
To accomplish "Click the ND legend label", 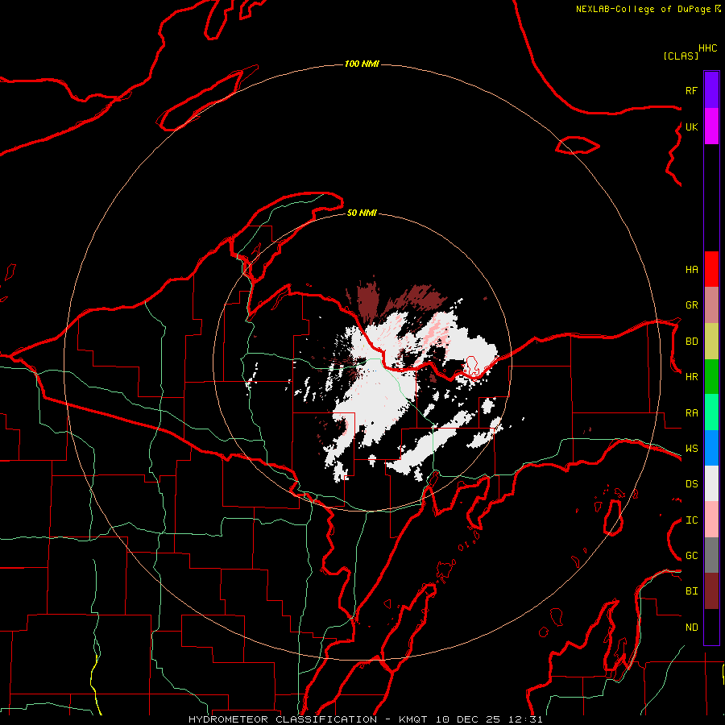I will (x=691, y=628).
